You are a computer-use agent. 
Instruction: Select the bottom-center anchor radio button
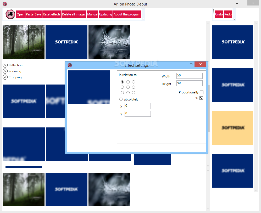(x=128, y=93)
